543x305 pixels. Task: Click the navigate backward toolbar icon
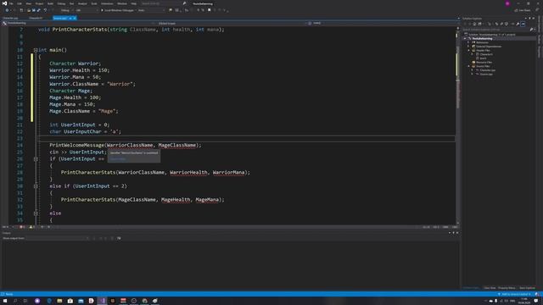click(x=7, y=10)
